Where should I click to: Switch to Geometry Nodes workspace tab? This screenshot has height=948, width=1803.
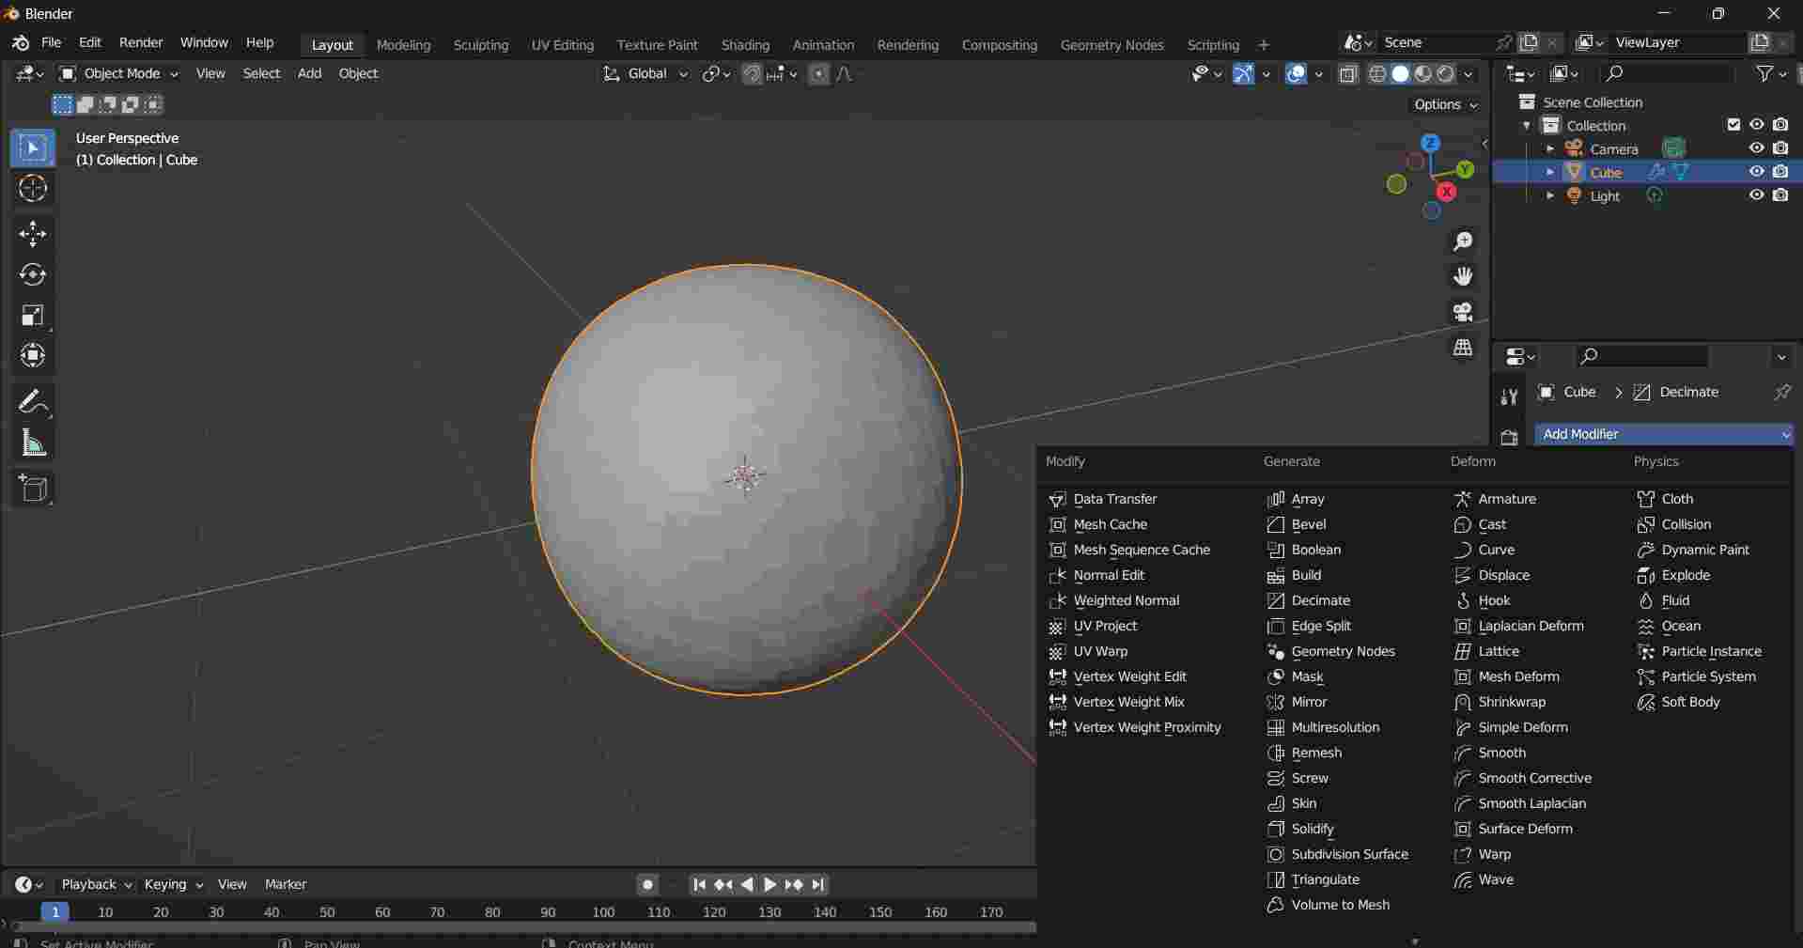pyautogui.click(x=1111, y=44)
